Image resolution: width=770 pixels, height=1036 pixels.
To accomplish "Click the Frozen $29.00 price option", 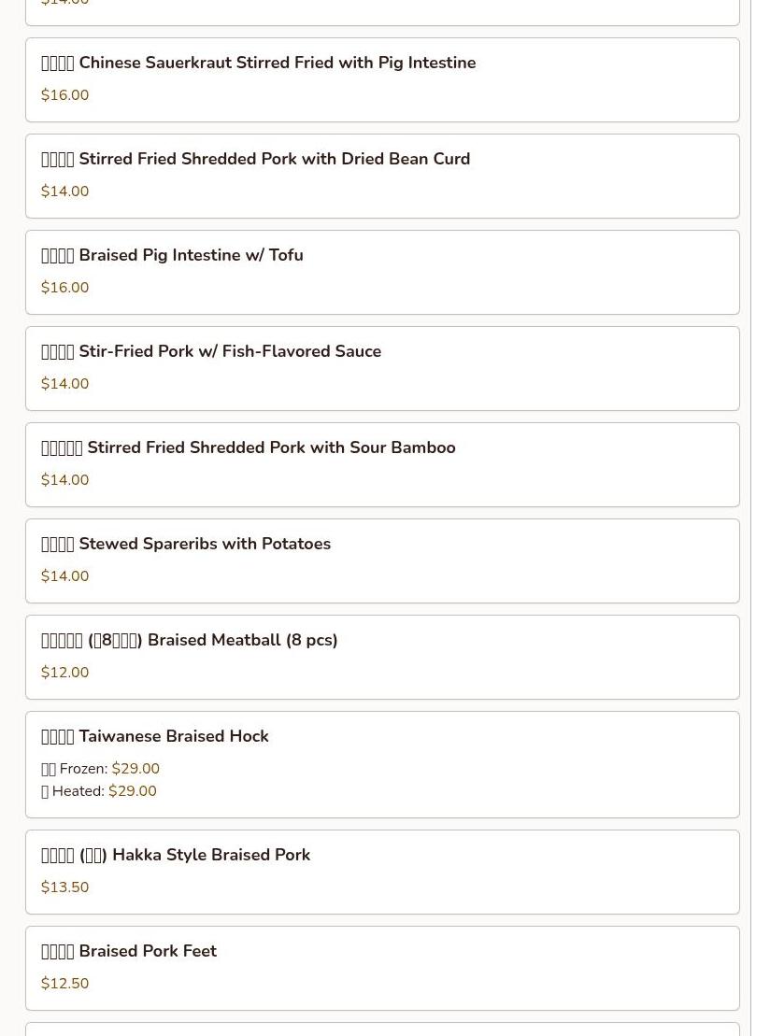I will tap(101, 769).
